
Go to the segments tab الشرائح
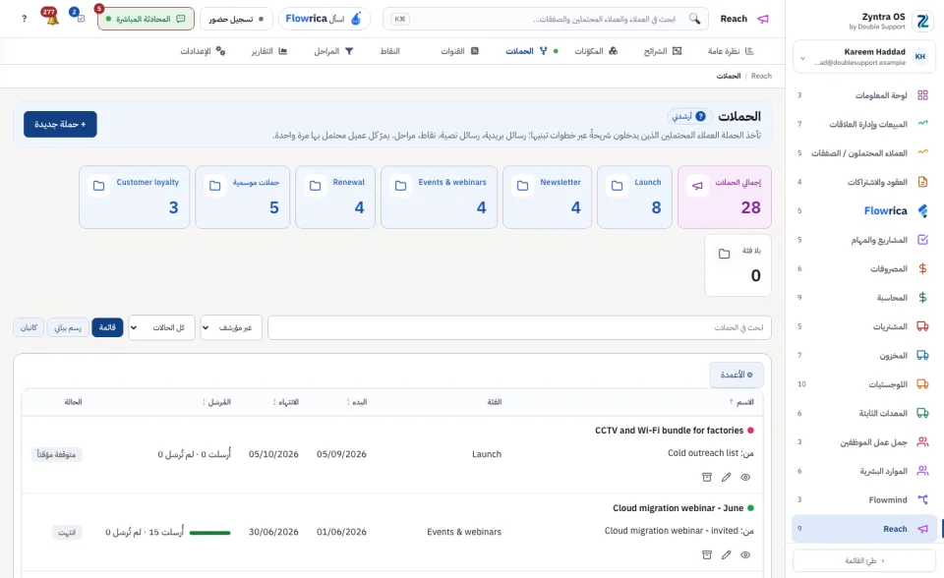(x=662, y=51)
